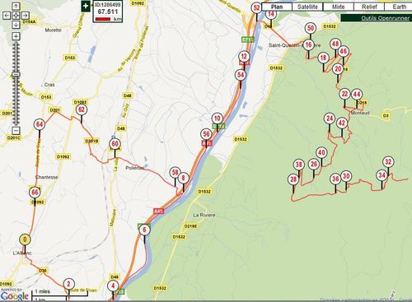Select kilometer marker 58
412x302 pixels.
175,172
